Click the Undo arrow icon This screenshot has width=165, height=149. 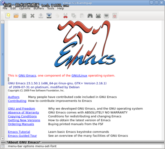pyautogui.click(x=57, y=16)
